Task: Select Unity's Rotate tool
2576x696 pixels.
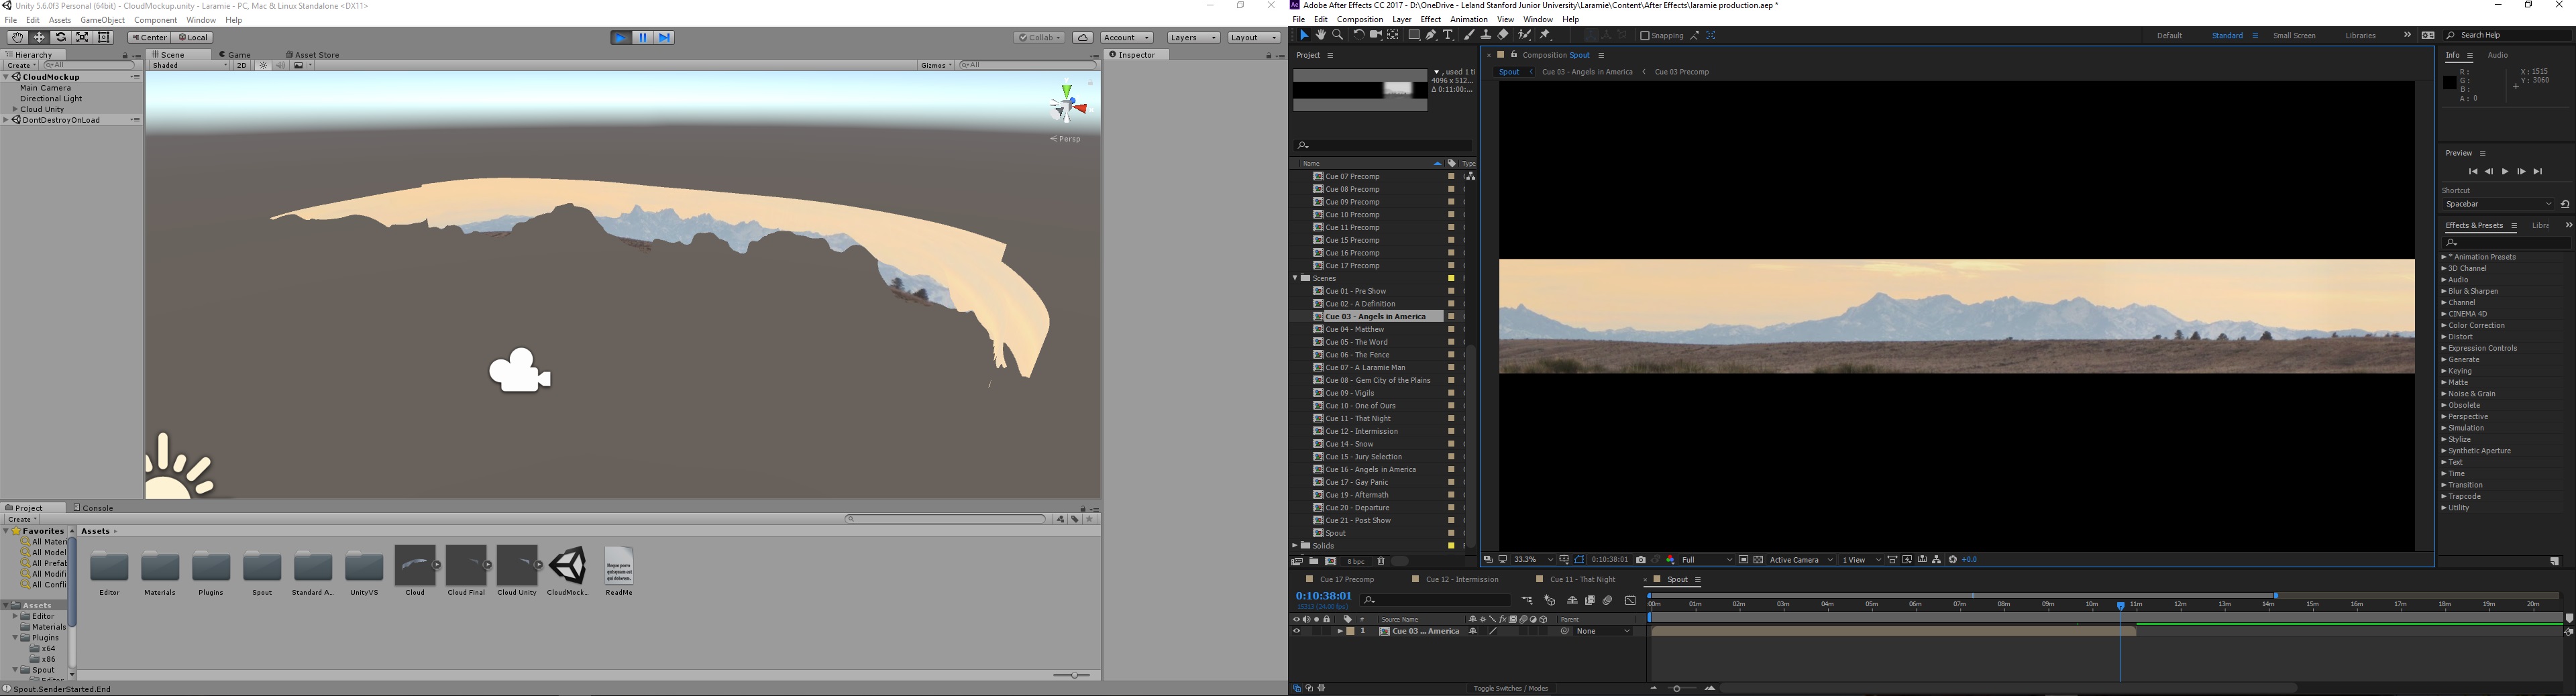Action: (x=61, y=37)
